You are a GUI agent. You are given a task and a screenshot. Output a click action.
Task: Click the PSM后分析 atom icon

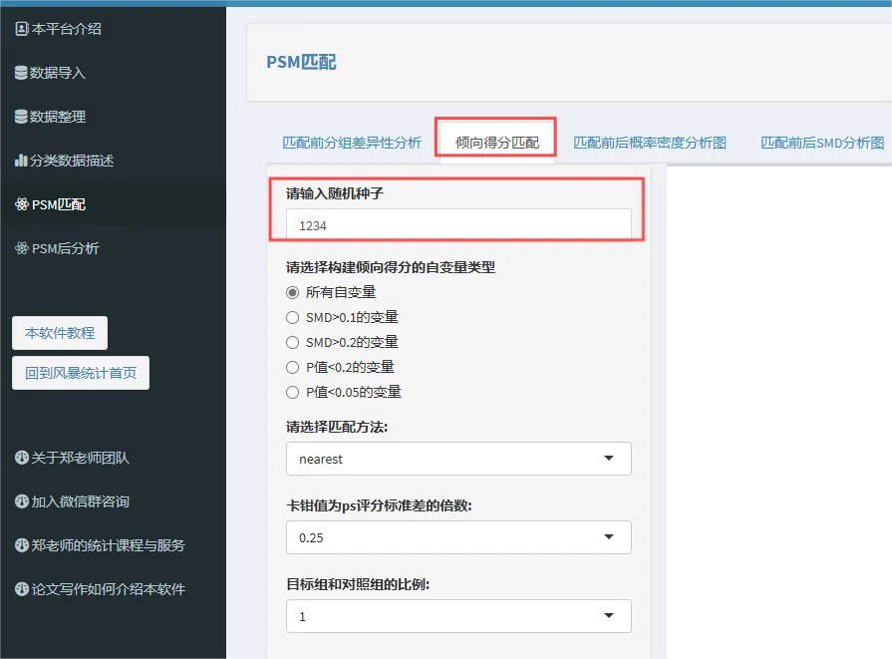coord(22,248)
